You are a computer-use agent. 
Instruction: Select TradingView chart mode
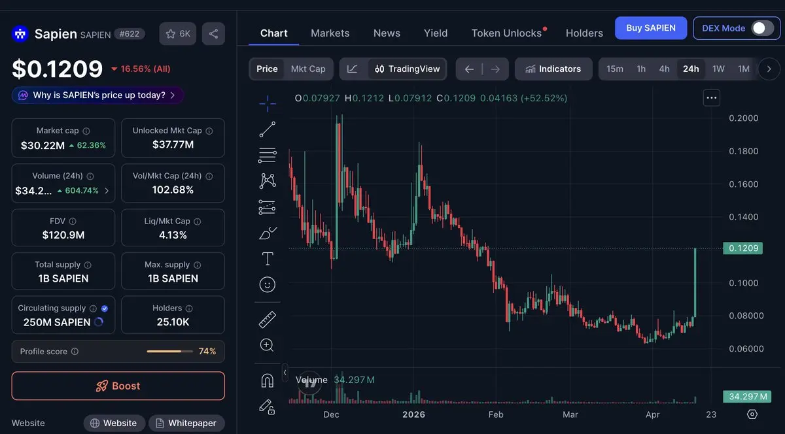(407, 69)
